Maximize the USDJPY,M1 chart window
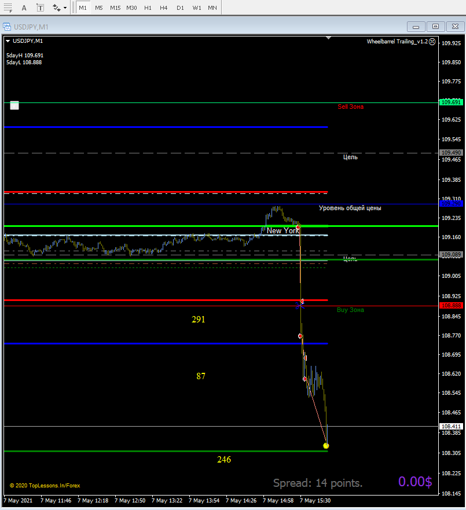Screen dimensions: 466x510 point(435,27)
